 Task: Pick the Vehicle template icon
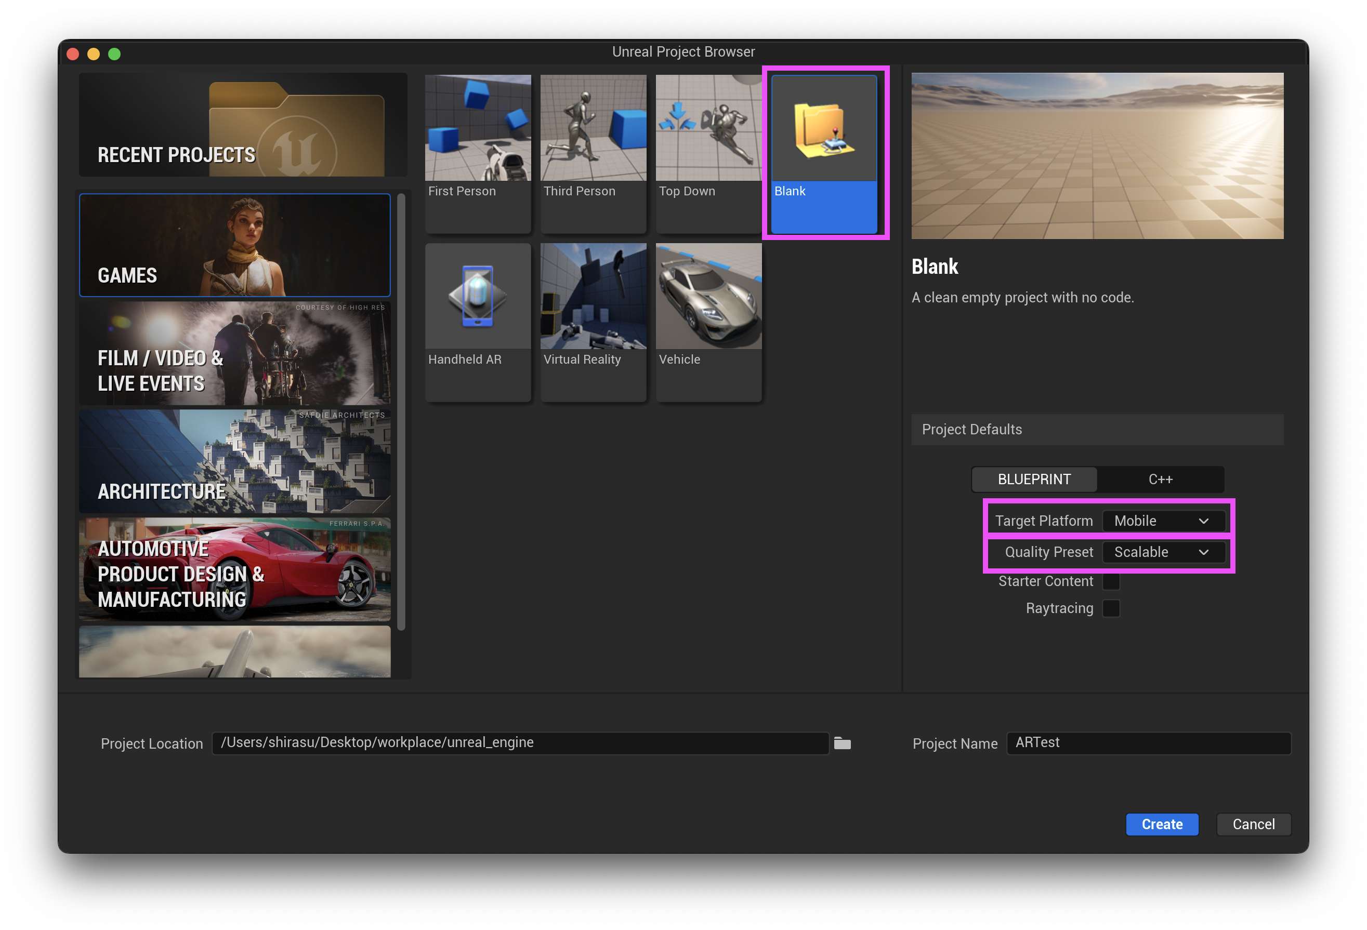point(708,296)
